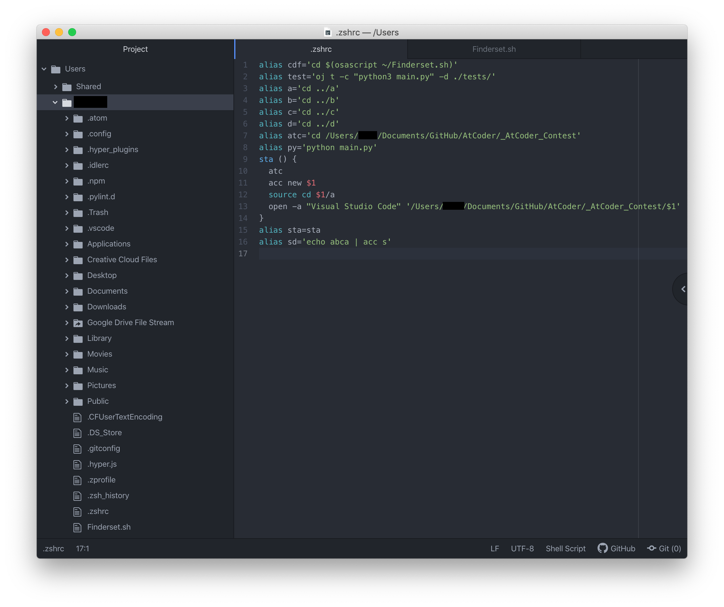The height and width of the screenshot is (607, 724).
Task: Select the Project panel header
Action: [135, 49]
